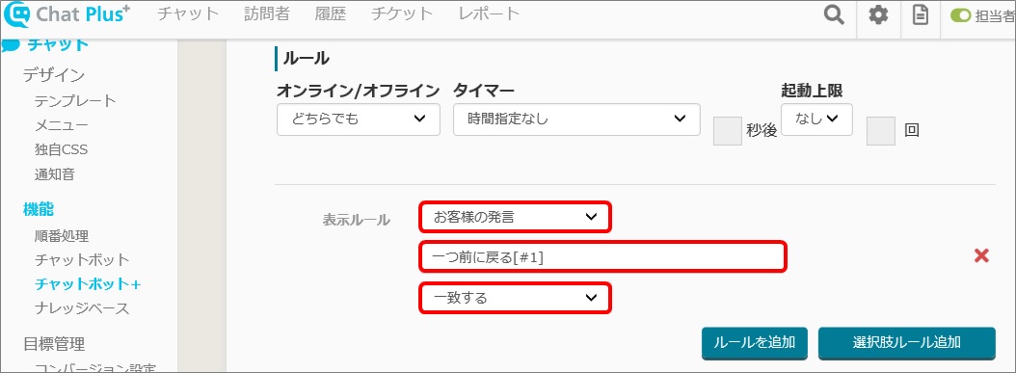Toggle the 担当者 status switch
This screenshot has height=373, width=1016.
coord(960,16)
